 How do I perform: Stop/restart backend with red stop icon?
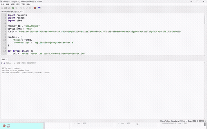click(x=35, y=8)
